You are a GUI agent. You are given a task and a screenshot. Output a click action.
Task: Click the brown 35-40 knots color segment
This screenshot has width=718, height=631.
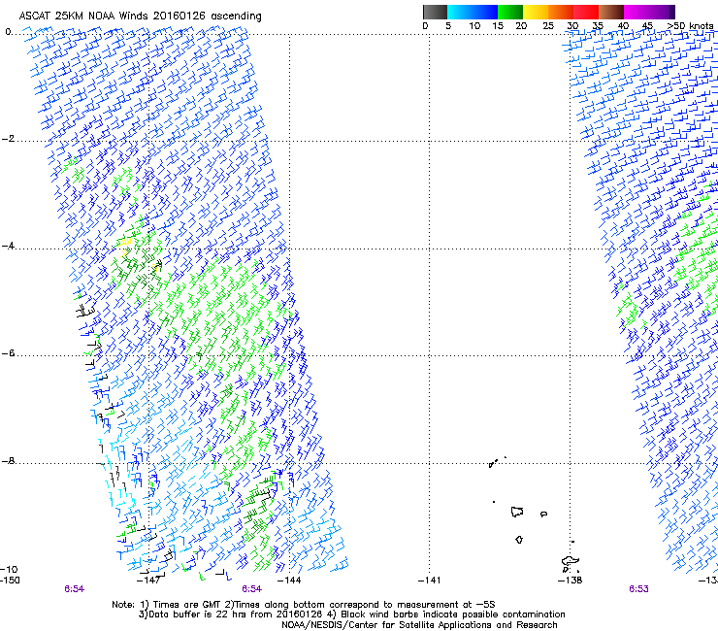(611, 12)
